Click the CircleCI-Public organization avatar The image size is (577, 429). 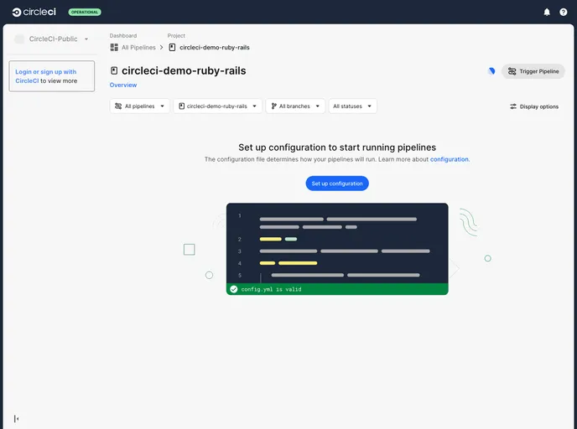(x=19, y=39)
